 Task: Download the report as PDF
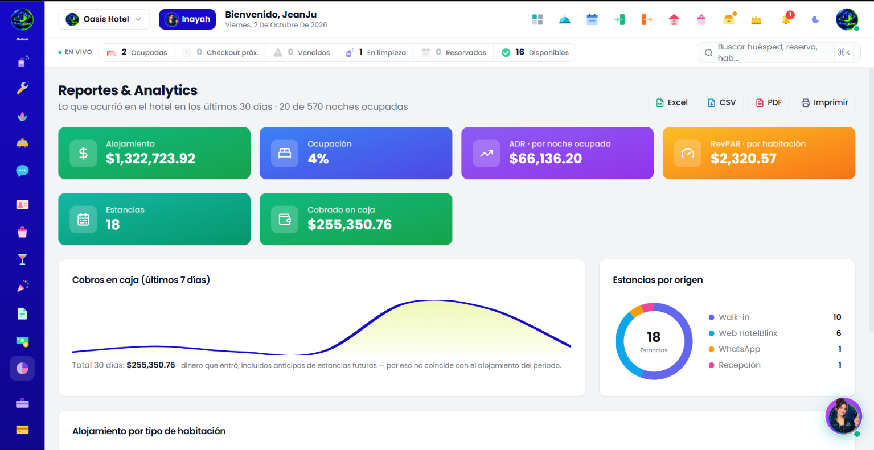tap(769, 102)
